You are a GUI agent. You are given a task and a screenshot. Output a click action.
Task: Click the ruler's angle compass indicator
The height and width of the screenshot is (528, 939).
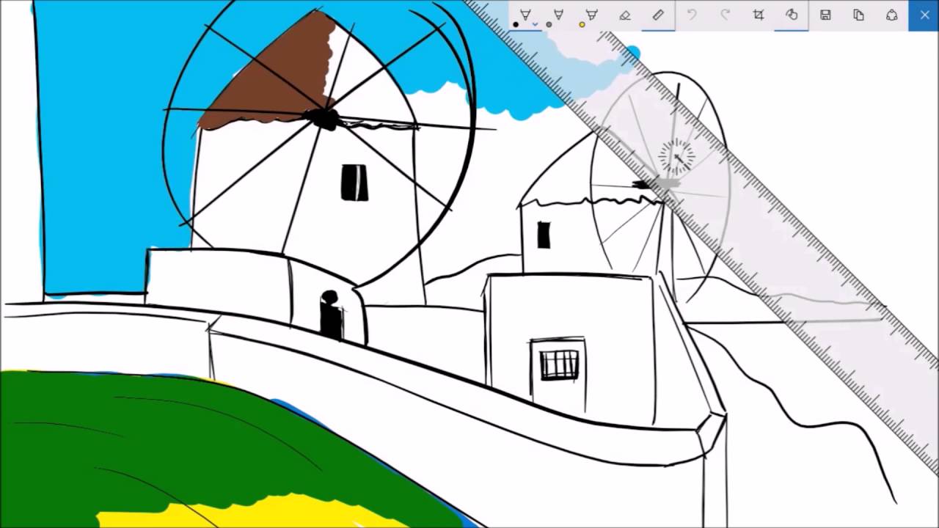click(676, 156)
